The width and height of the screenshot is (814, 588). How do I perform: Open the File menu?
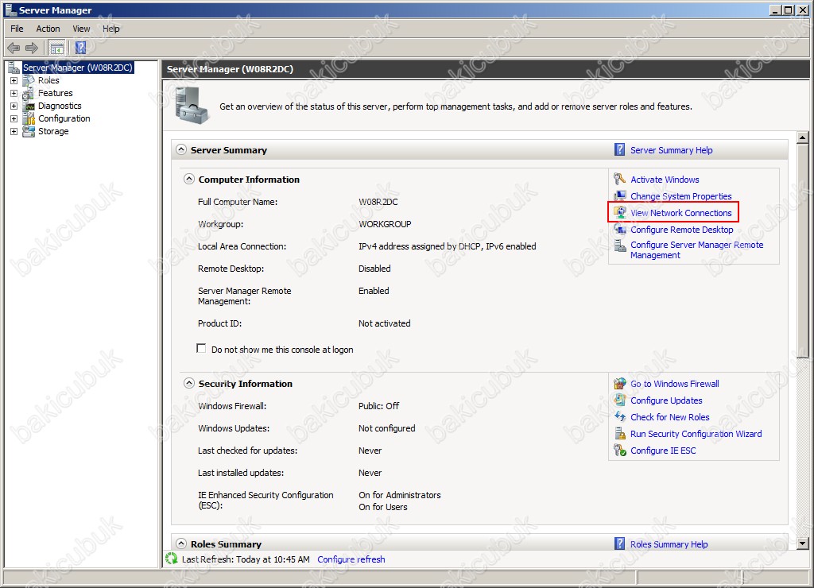click(17, 29)
